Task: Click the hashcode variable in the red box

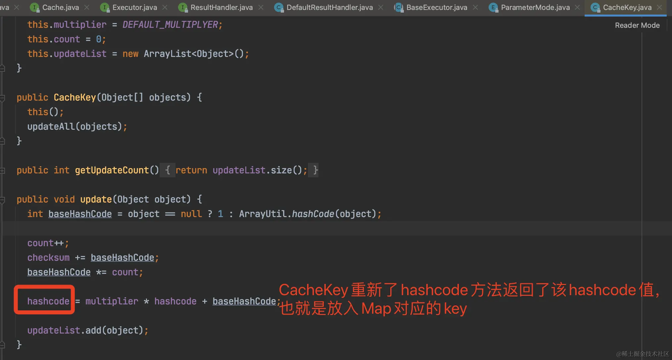Action: (48, 301)
